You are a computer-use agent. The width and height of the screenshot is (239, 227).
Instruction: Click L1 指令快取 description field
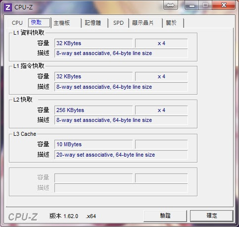click(x=121, y=87)
